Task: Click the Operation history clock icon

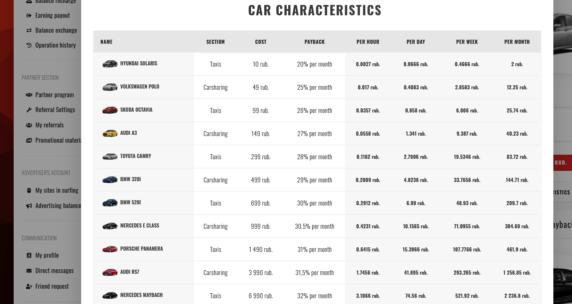Action: pos(29,45)
